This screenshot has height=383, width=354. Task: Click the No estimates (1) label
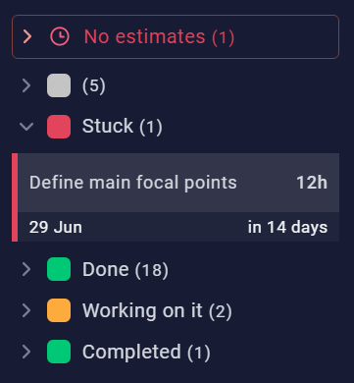[x=159, y=36]
